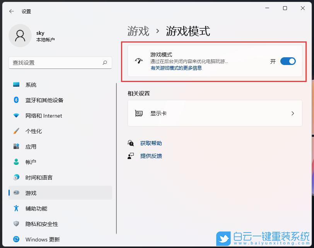Select the 系统 icon in the sidebar
Image resolution: width=314 pixels, height=248 pixels.
[15, 85]
